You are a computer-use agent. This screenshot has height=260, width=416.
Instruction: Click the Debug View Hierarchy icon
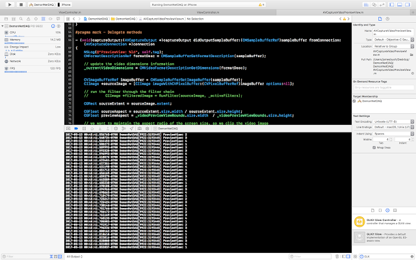pos(116,129)
